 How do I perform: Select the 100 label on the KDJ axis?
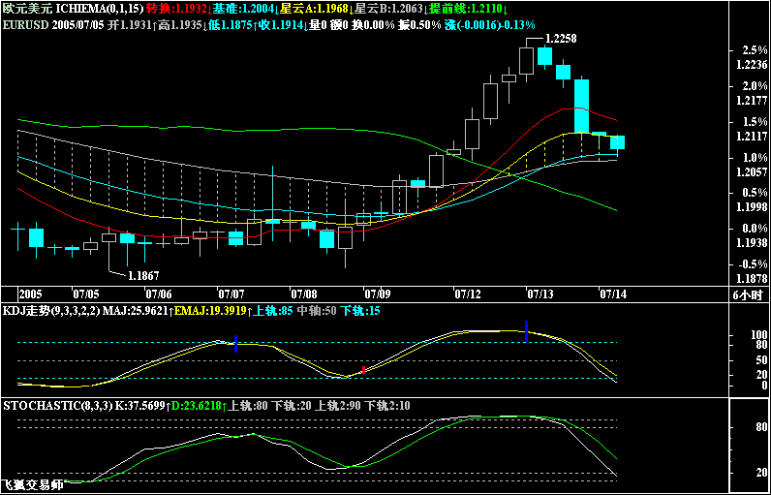pyautogui.click(x=760, y=336)
